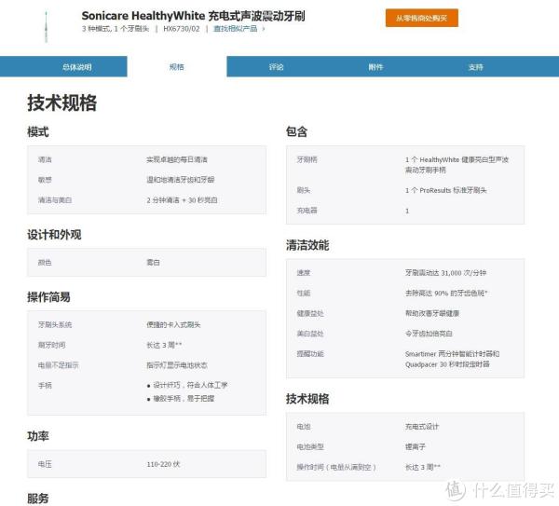Click the Sonicare HealthyWhite product title
The height and width of the screenshot is (506, 559).
[192, 16]
